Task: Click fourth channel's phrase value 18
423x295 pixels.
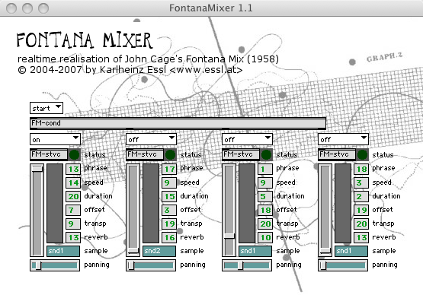Action: [361, 169]
